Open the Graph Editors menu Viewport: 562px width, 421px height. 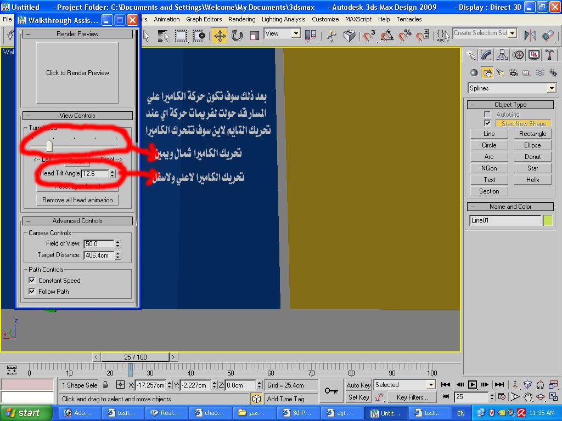pos(204,19)
